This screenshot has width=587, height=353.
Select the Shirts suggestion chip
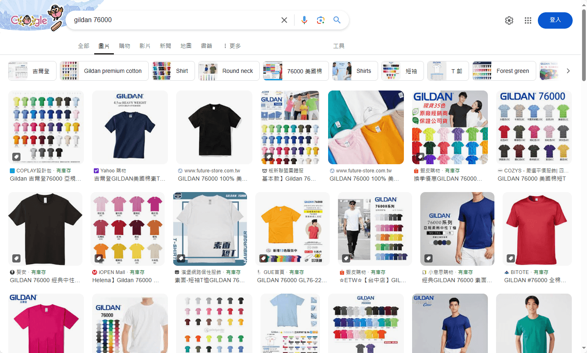pos(355,71)
